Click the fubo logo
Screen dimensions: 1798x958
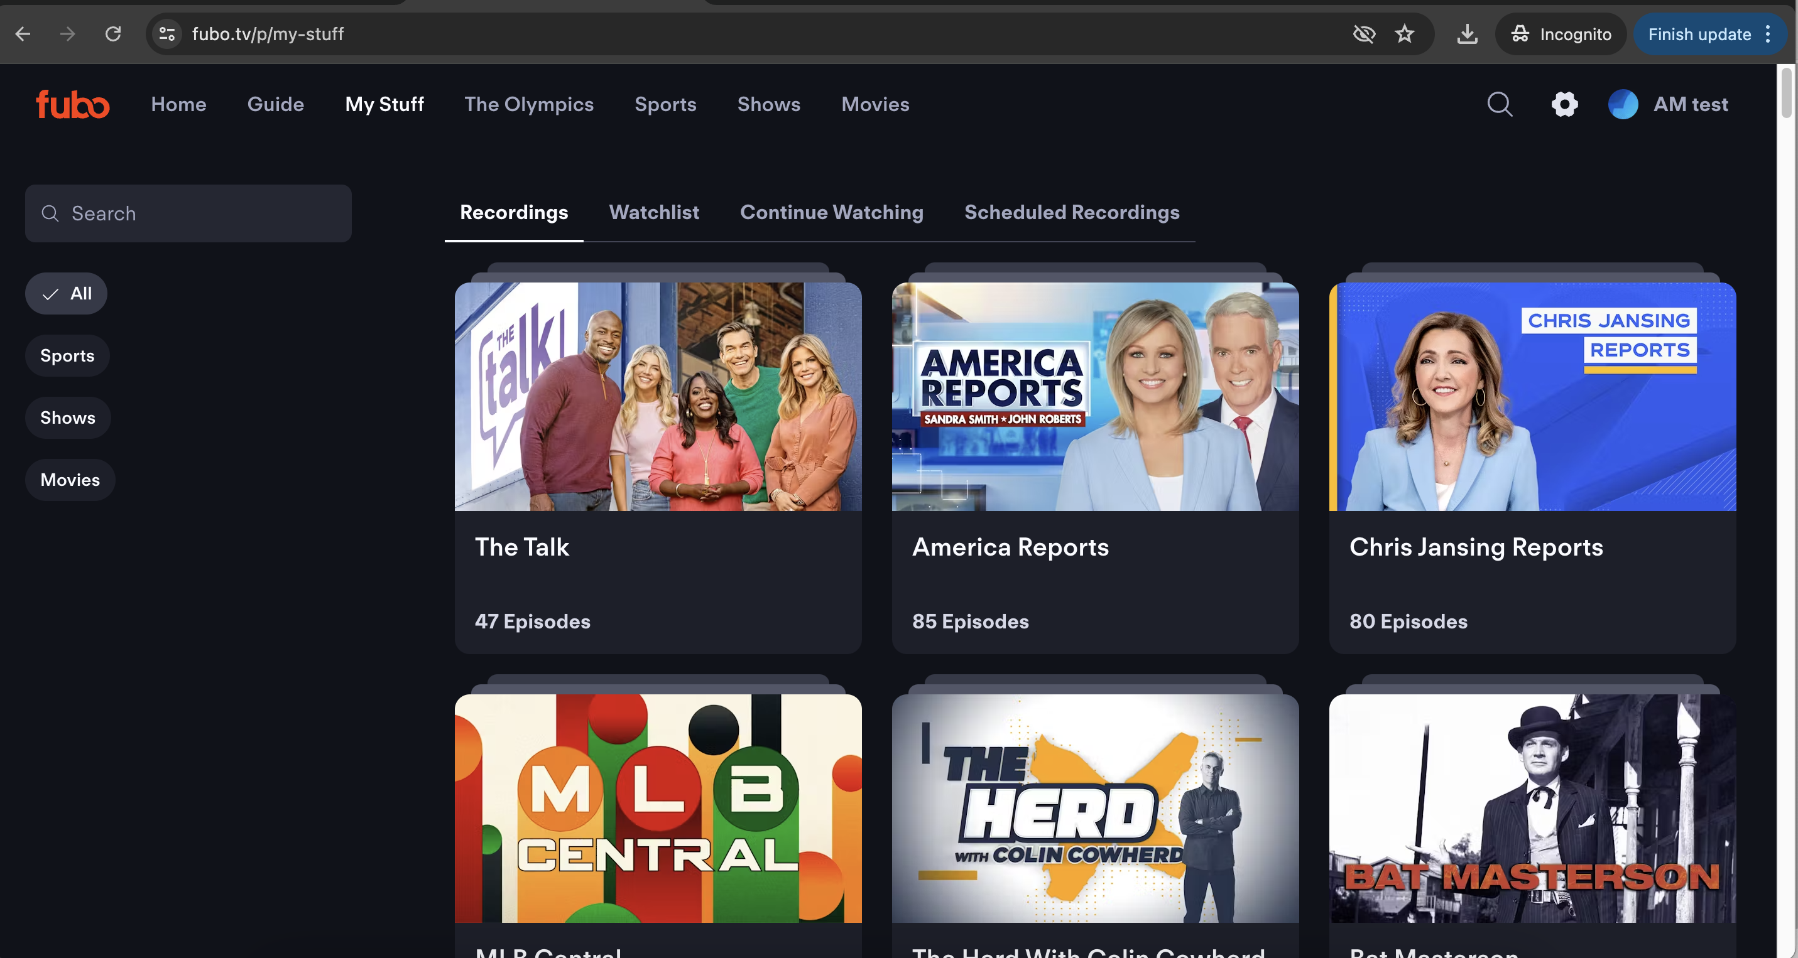73,105
